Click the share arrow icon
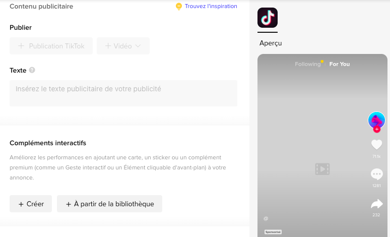Screen dimensions: 390x237 pyautogui.click(x=376, y=204)
